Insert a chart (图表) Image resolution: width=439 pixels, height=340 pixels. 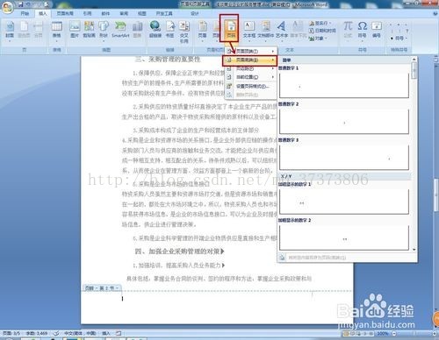[x=137, y=31]
